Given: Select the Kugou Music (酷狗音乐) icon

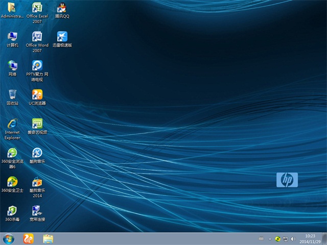Looking at the screenshot, I should pos(37,153).
